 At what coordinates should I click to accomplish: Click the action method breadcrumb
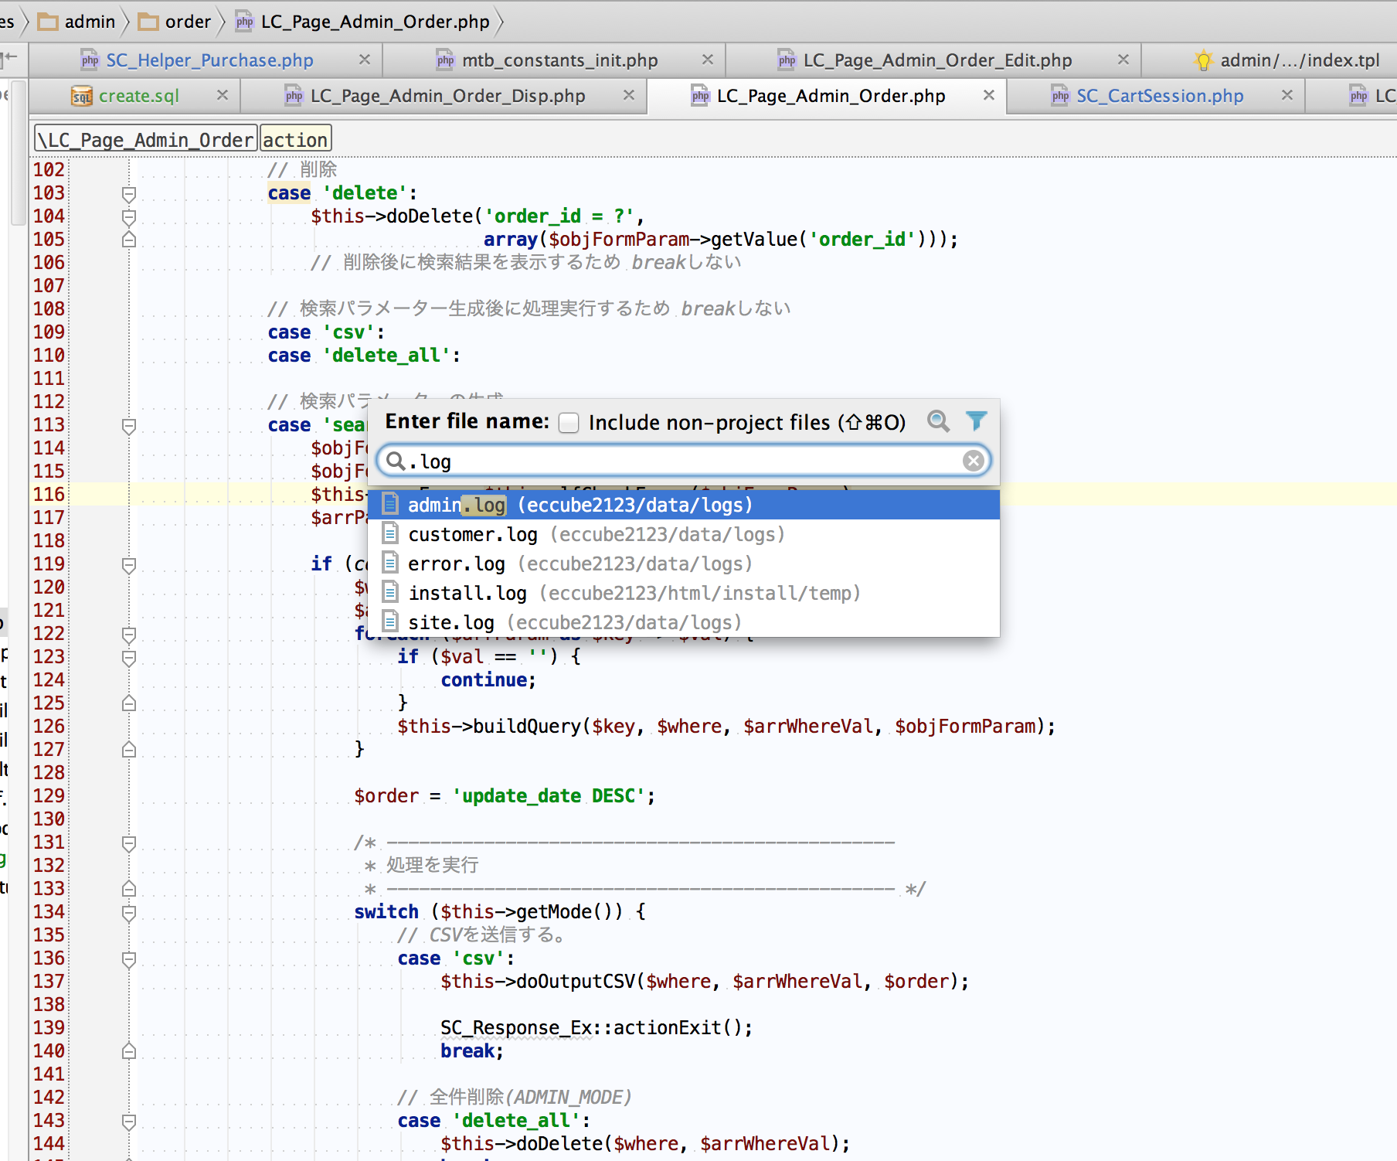[295, 140]
